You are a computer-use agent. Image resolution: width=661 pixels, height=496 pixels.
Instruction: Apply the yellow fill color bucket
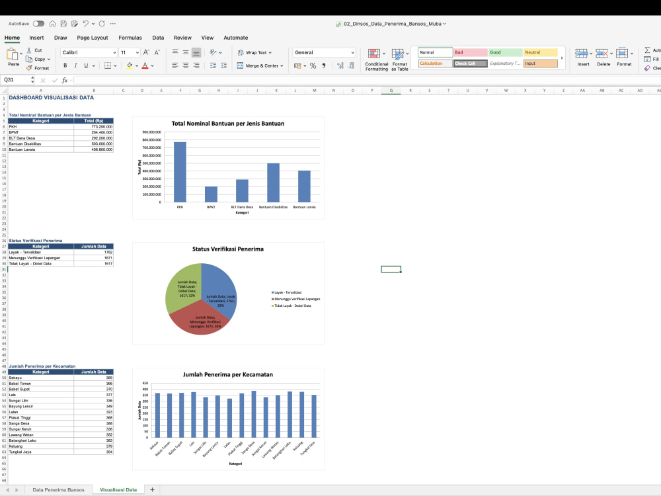pyautogui.click(x=130, y=65)
